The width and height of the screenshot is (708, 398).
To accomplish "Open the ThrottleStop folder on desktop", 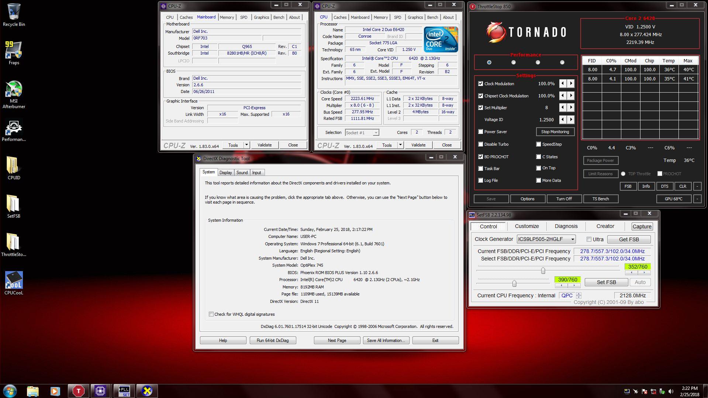I will click(x=14, y=245).
